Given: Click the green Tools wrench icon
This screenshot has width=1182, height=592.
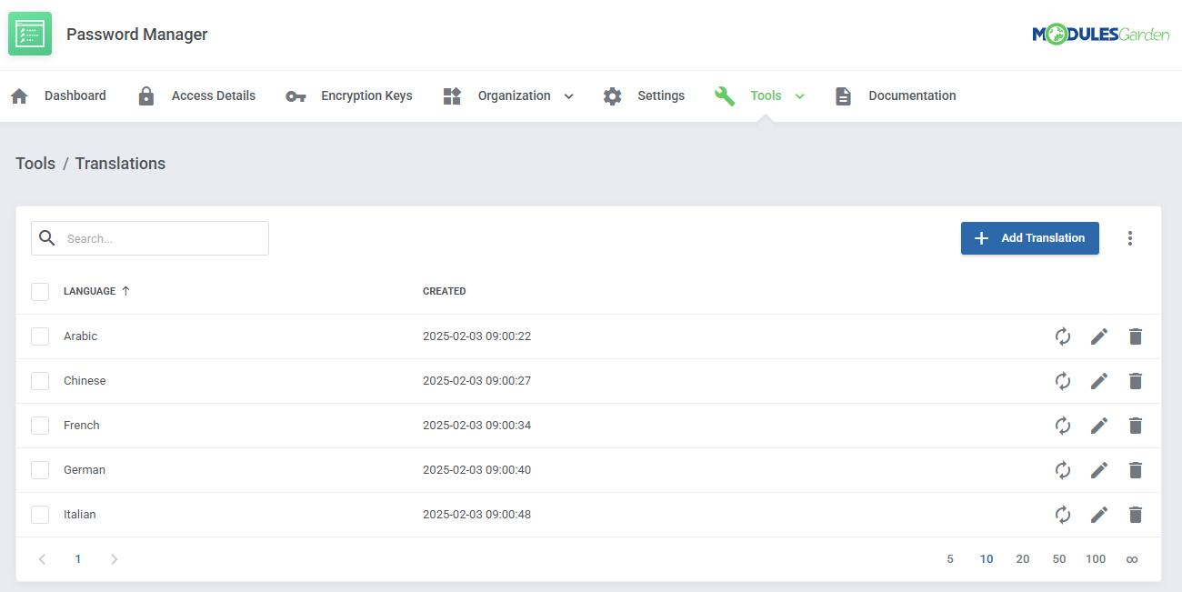Looking at the screenshot, I should pyautogui.click(x=725, y=96).
